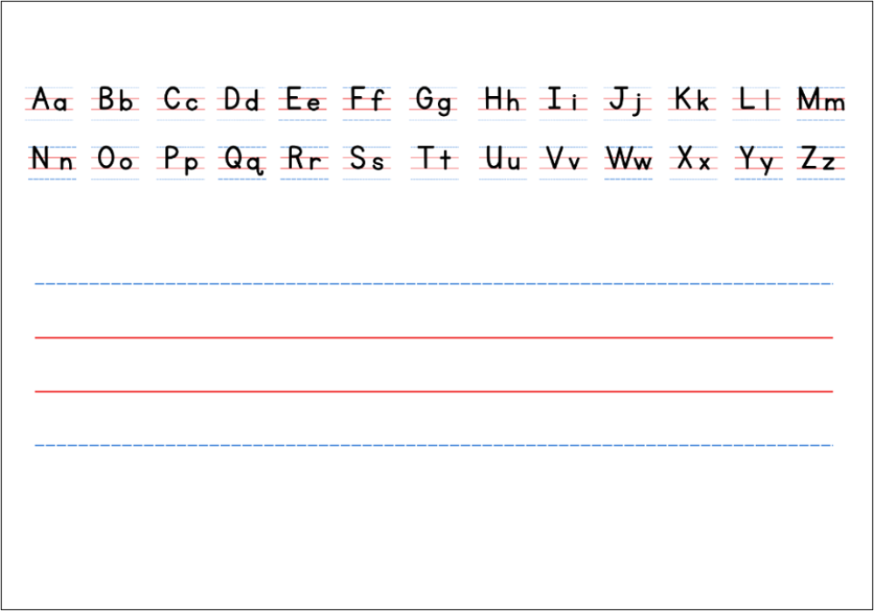Select the Hh letter pair

[x=502, y=101]
